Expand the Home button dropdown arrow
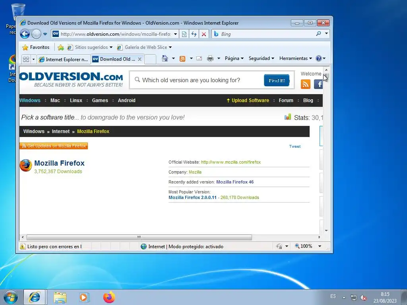The width and height of the screenshot is (407, 305). [x=173, y=58]
